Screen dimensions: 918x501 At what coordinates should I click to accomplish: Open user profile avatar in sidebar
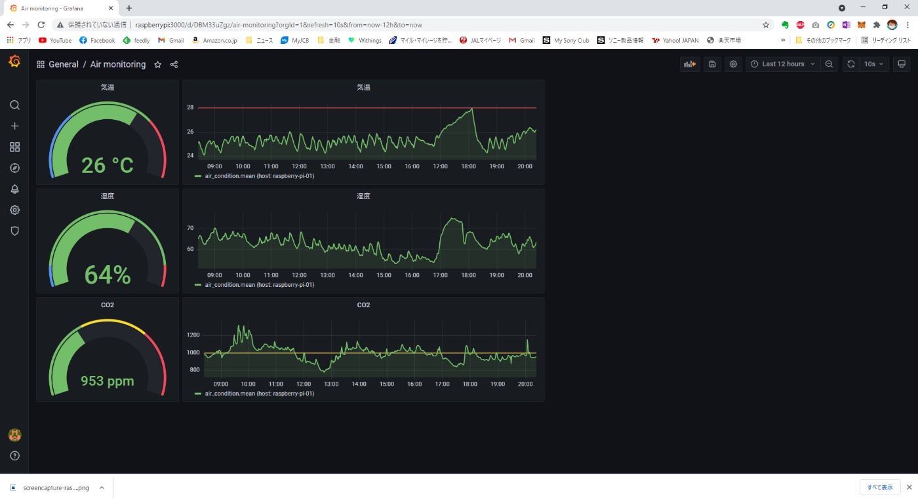pyautogui.click(x=14, y=435)
